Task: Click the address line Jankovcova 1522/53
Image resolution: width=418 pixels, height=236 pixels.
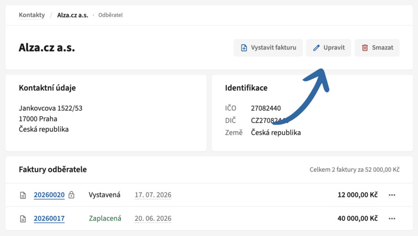Action: point(51,108)
